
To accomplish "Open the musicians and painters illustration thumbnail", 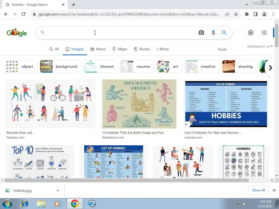I will 183,162.
